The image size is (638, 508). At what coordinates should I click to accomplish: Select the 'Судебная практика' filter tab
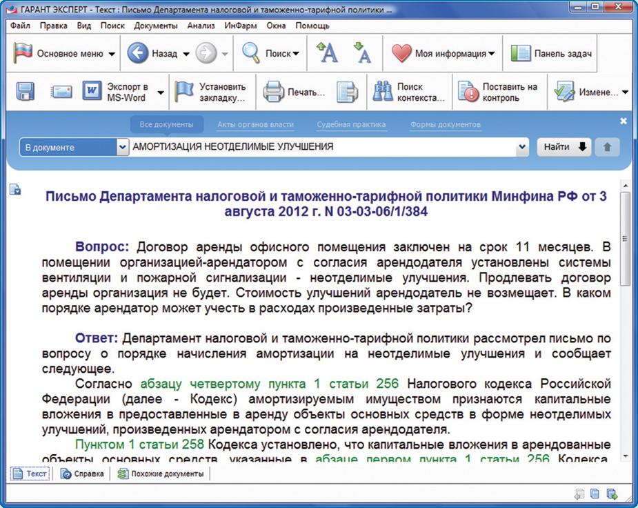[x=351, y=125]
